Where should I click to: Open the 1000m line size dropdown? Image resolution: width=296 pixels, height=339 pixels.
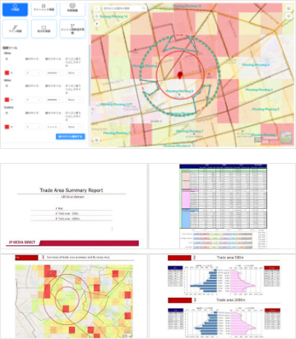tap(33, 100)
